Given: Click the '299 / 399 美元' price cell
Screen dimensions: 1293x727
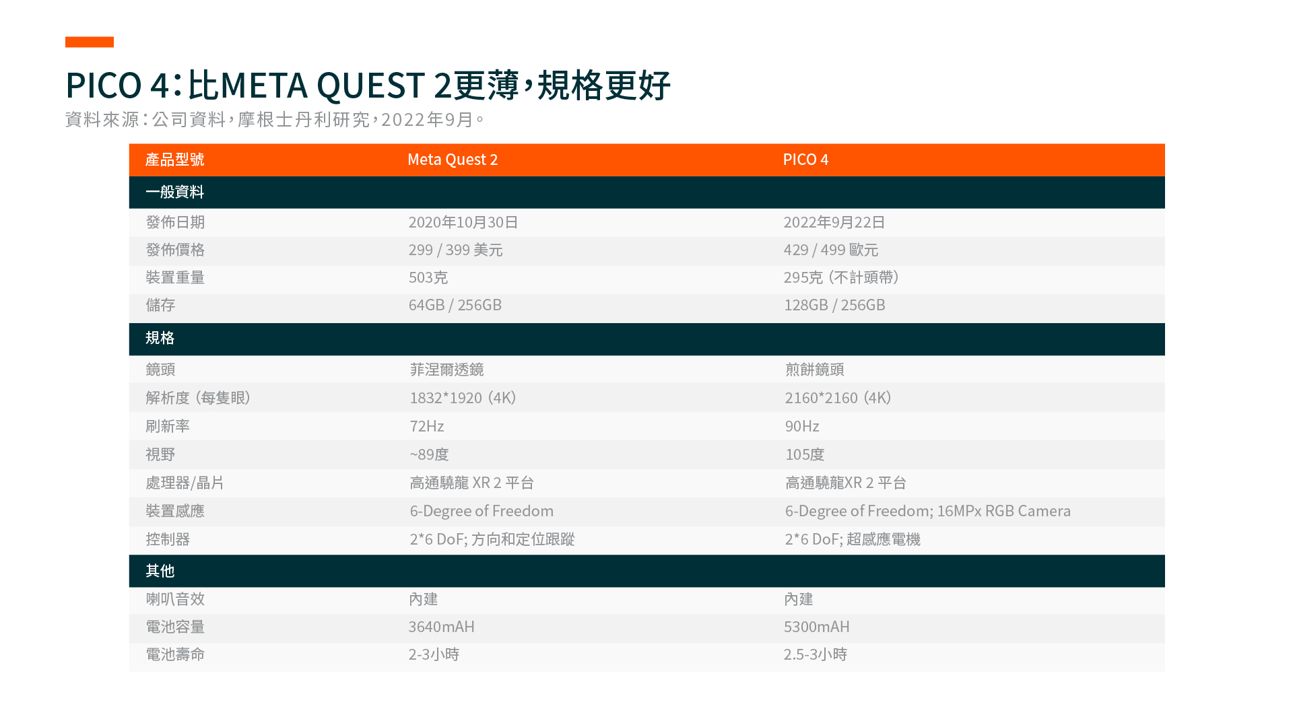Looking at the screenshot, I should (455, 250).
